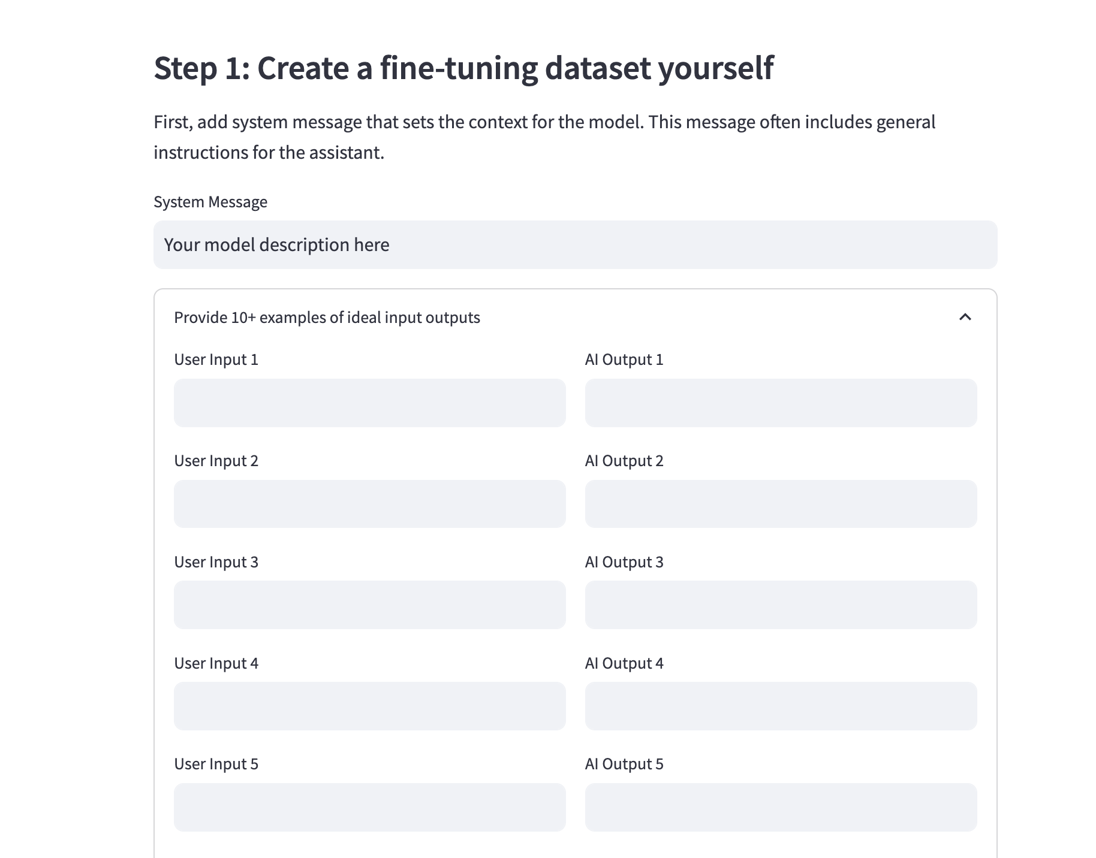Collapse 'Provide 10+ examples of ideal input outputs'
The image size is (1096, 858).
(327, 318)
